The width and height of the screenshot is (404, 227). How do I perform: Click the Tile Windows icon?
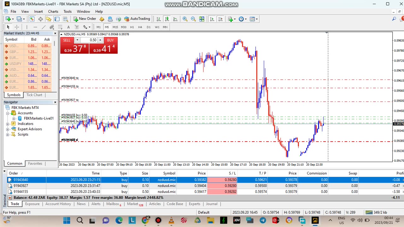point(202,19)
